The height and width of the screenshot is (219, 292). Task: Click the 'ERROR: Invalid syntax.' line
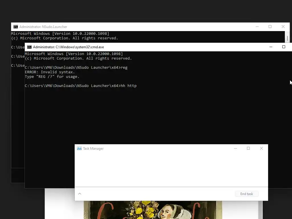pos(50,72)
